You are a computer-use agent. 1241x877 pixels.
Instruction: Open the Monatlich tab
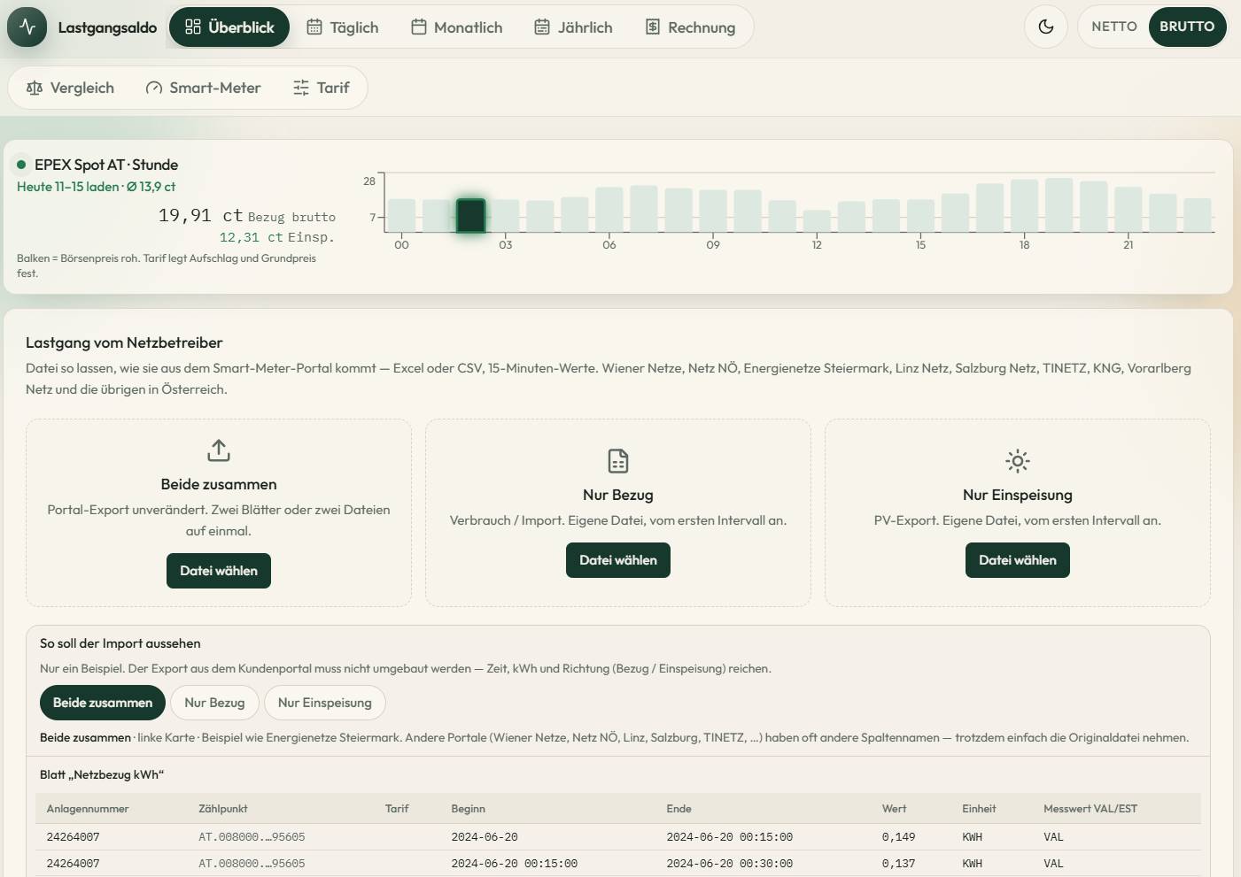coord(457,27)
